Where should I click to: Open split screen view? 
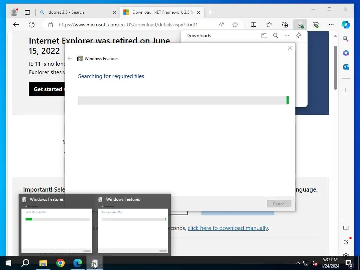tap(254, 25)
